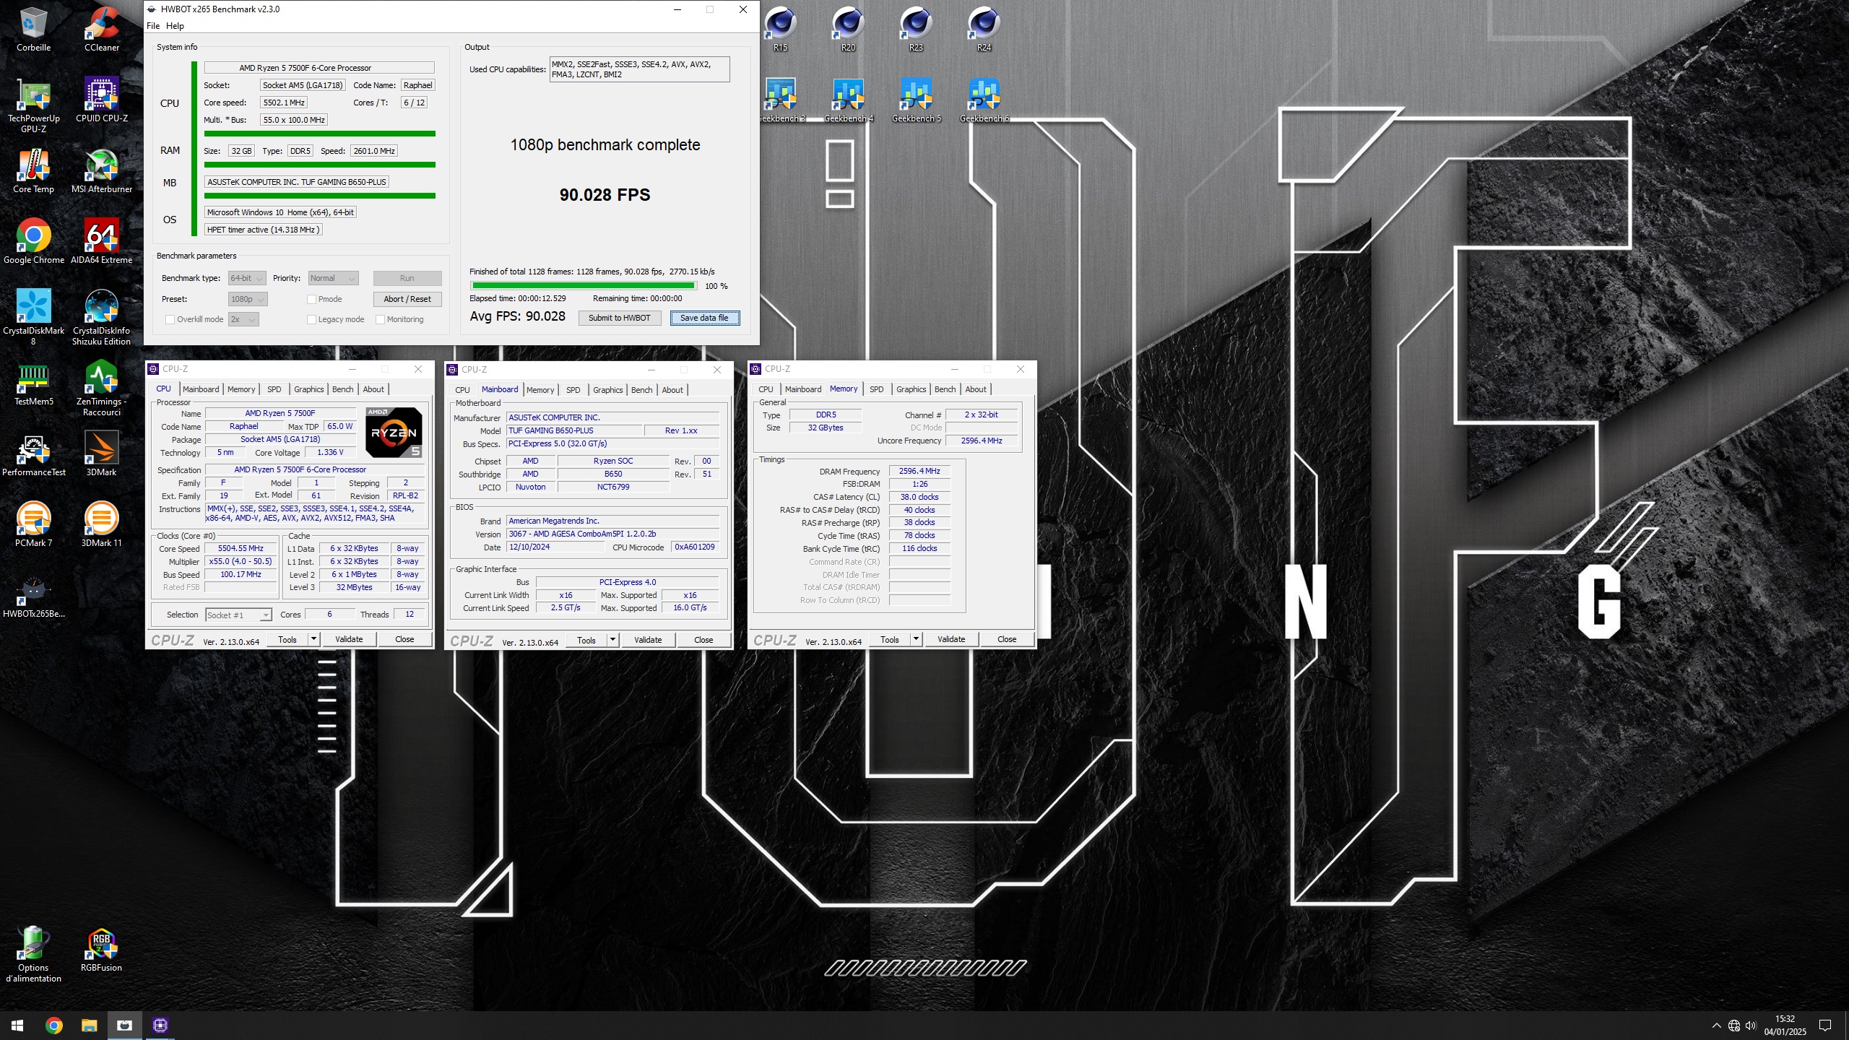Screen dimensions: 1849x1040
Task: Click the AMD Ryzen 5 7500F name field
Action: click(280, 414)
